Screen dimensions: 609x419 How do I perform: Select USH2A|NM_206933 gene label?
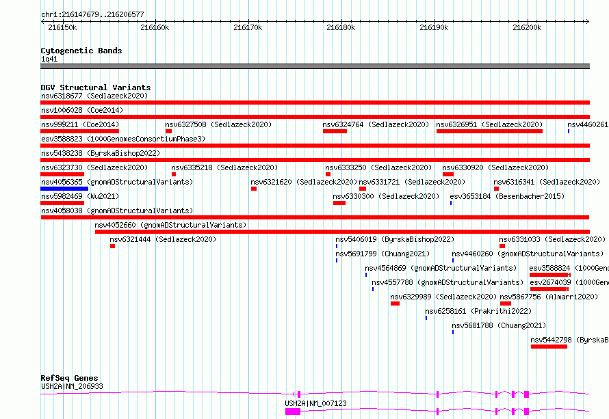[73, 386]
